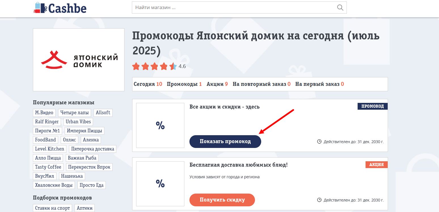This screenshot has height=212, width=439.
Task: Open the Ставки на спорт collection tag
Action: tap(52, 208)
